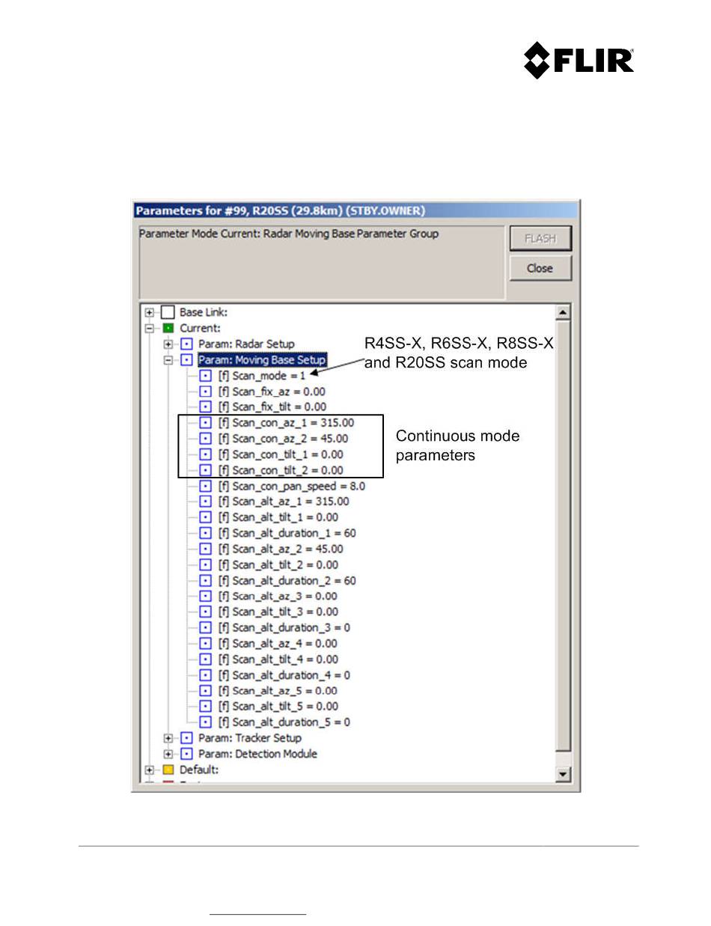
Task: Click the yellow Default group icon
Action: click(168, 770)
